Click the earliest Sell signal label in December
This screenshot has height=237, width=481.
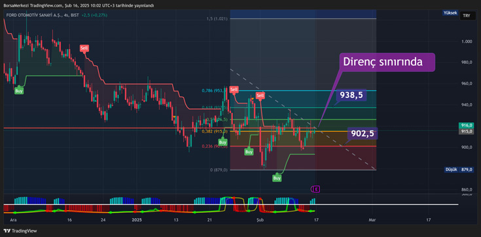(84, 48)
